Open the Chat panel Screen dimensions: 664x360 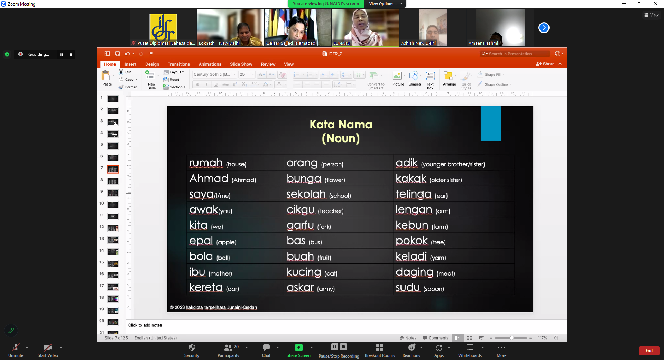tap(266, 348)
